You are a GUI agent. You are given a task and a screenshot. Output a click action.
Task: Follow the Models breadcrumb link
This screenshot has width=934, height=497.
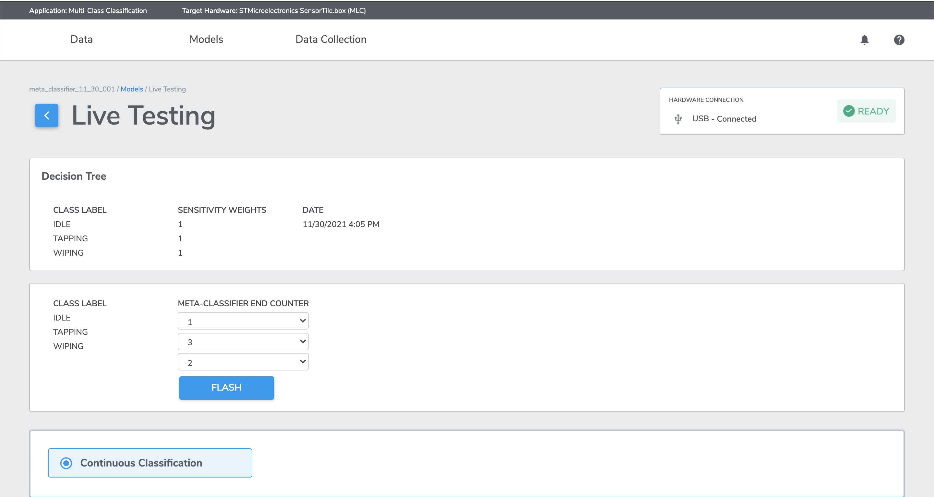pos(132,89)
